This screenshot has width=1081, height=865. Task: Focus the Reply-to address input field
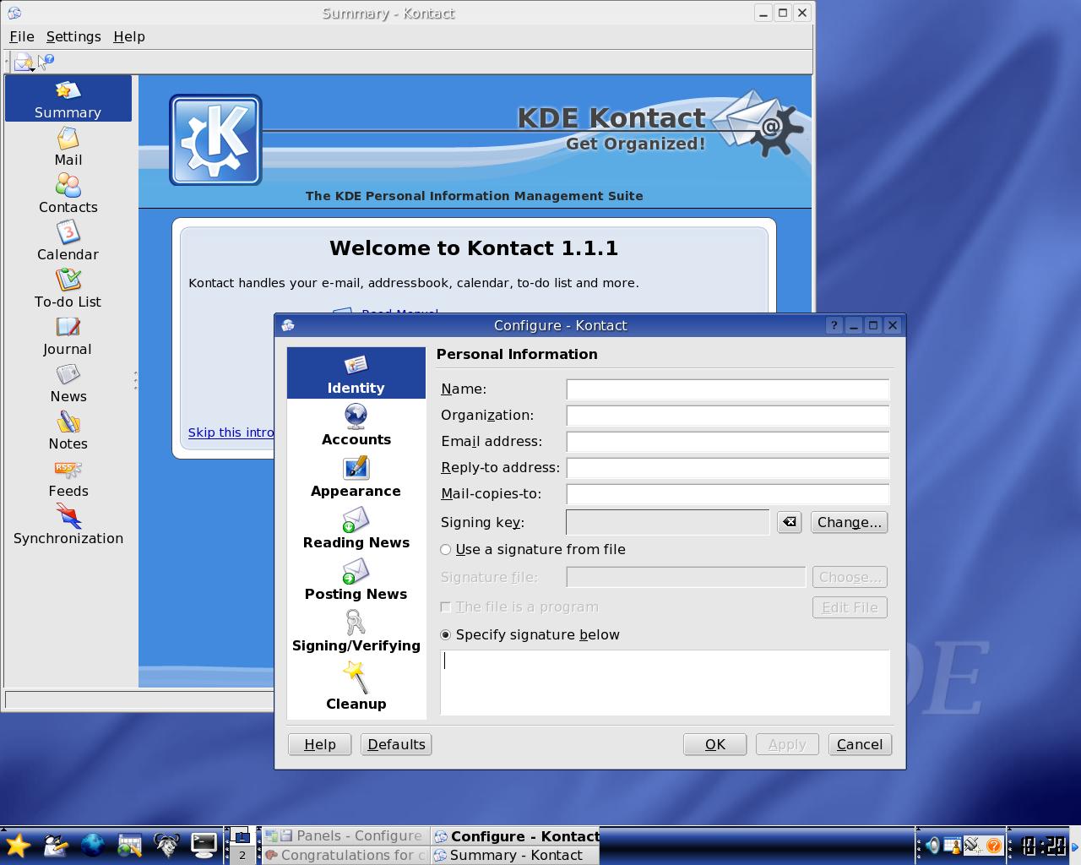[x=727, y=468]
